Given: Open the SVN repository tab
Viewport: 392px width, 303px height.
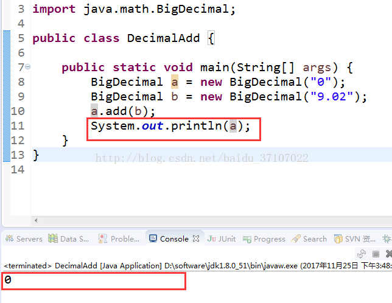Looking at the screenshot, I should click(355, 239).
